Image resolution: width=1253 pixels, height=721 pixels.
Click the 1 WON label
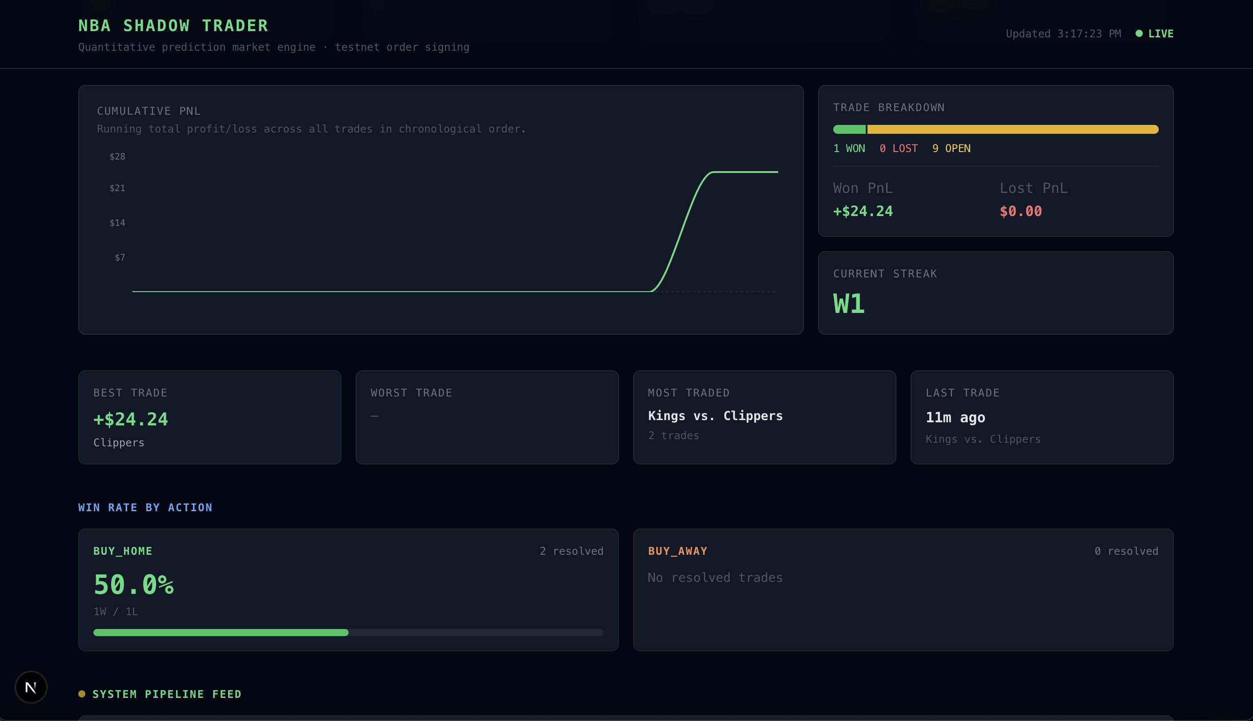pos(849,148)
